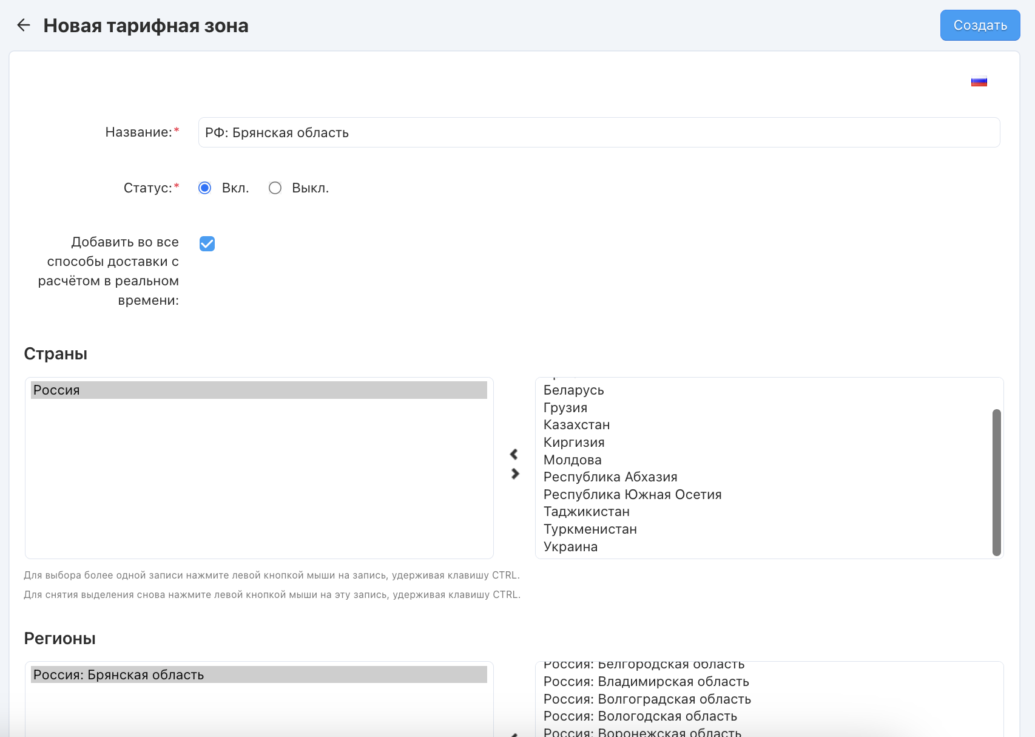The image size is (1035, 737).
Task: Select the Выкл. status radio button
Action: point(275,188)
